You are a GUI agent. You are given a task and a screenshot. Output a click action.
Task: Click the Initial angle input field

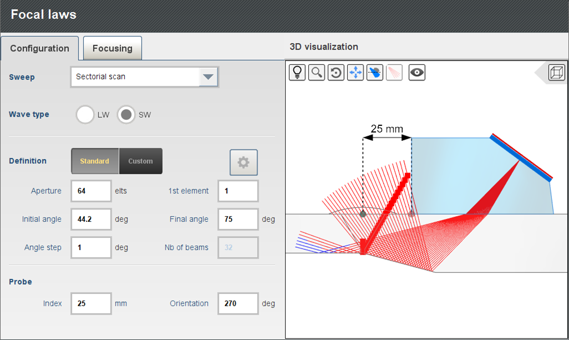pyautogui.click(x=91, y=219)
